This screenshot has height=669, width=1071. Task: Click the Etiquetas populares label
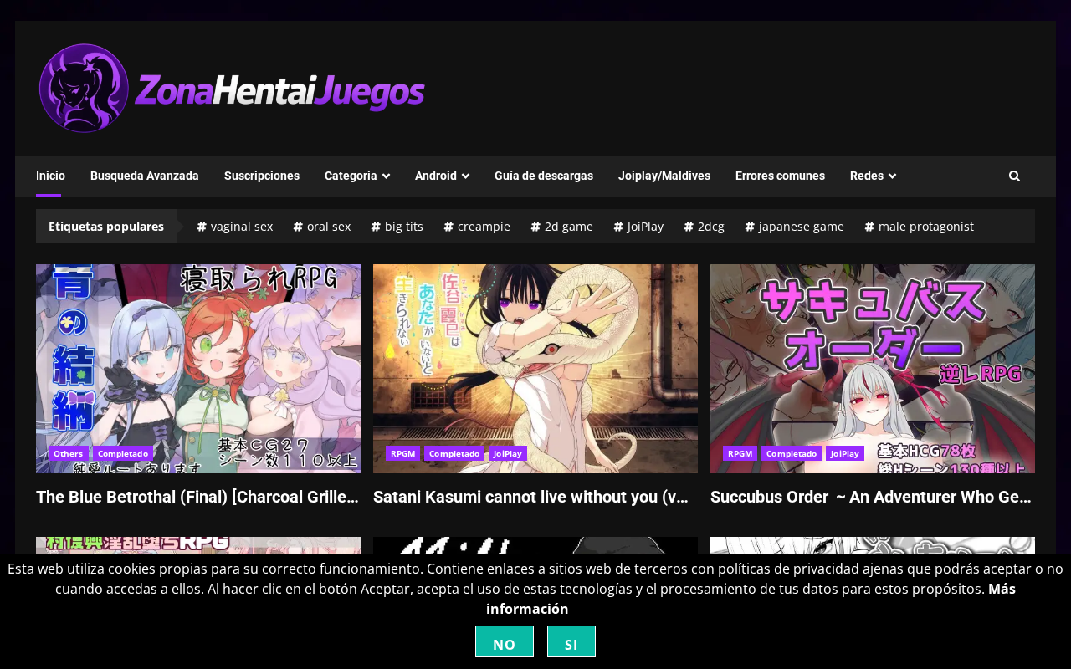tap(106, 227)
